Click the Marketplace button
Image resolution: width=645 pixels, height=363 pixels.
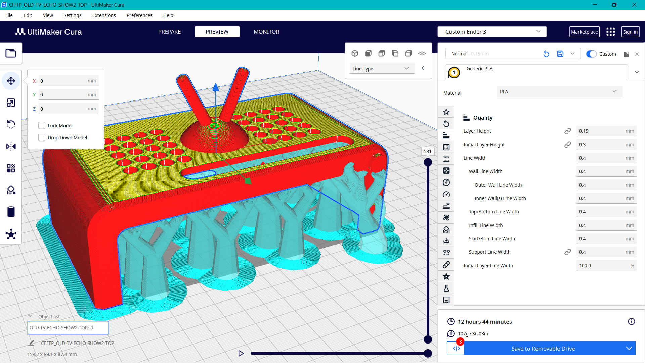(x=584, y=31)
